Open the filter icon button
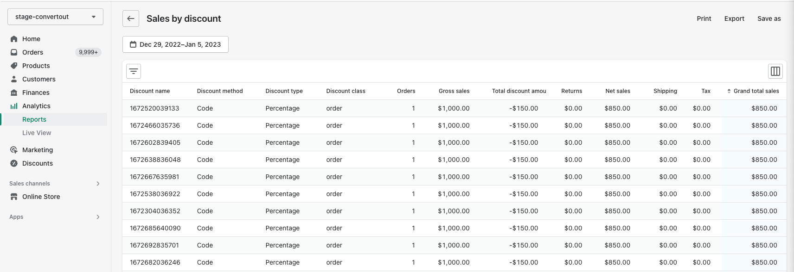Image resolution: width=794 pixels, height=272 pixels. pos(134,71)
